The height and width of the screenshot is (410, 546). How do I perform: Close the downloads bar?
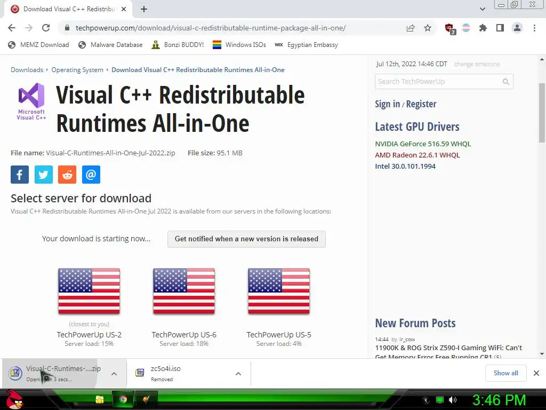[536, 373]
